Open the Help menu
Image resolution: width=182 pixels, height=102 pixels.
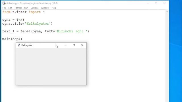(54, 8)
